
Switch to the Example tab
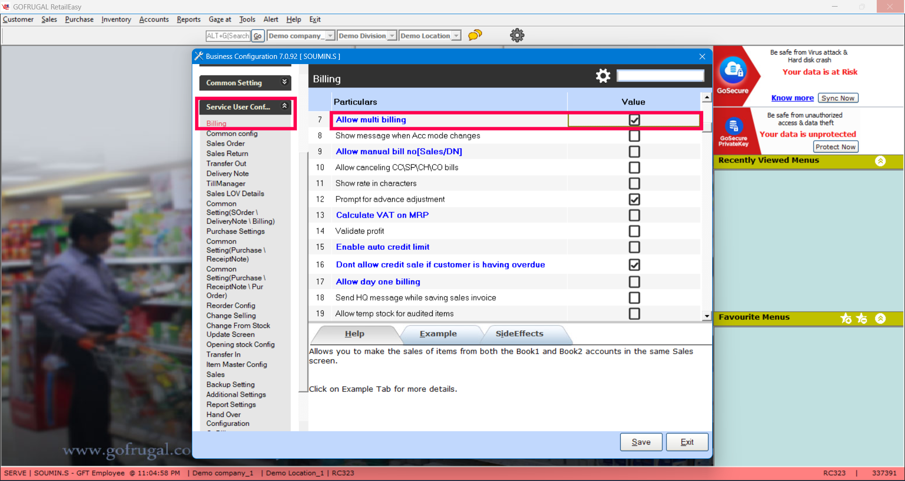click(438, 334)
